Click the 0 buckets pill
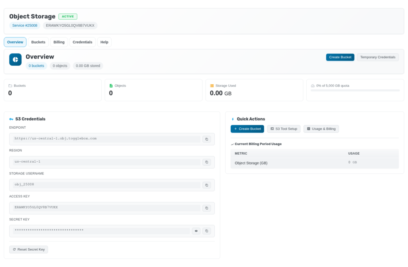The image size is (408, 267). point(36,66)
